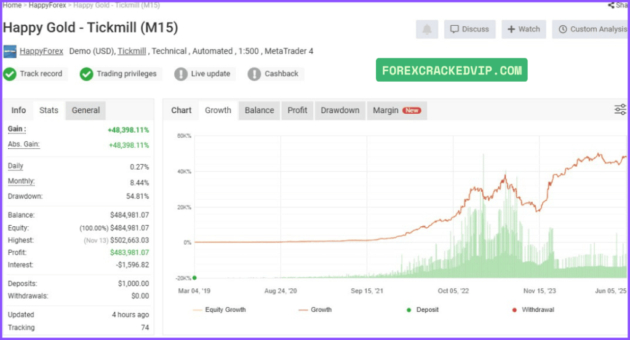630x340 pixels.
Task: Click the Track record status label
Action: [x=41, y=74]
